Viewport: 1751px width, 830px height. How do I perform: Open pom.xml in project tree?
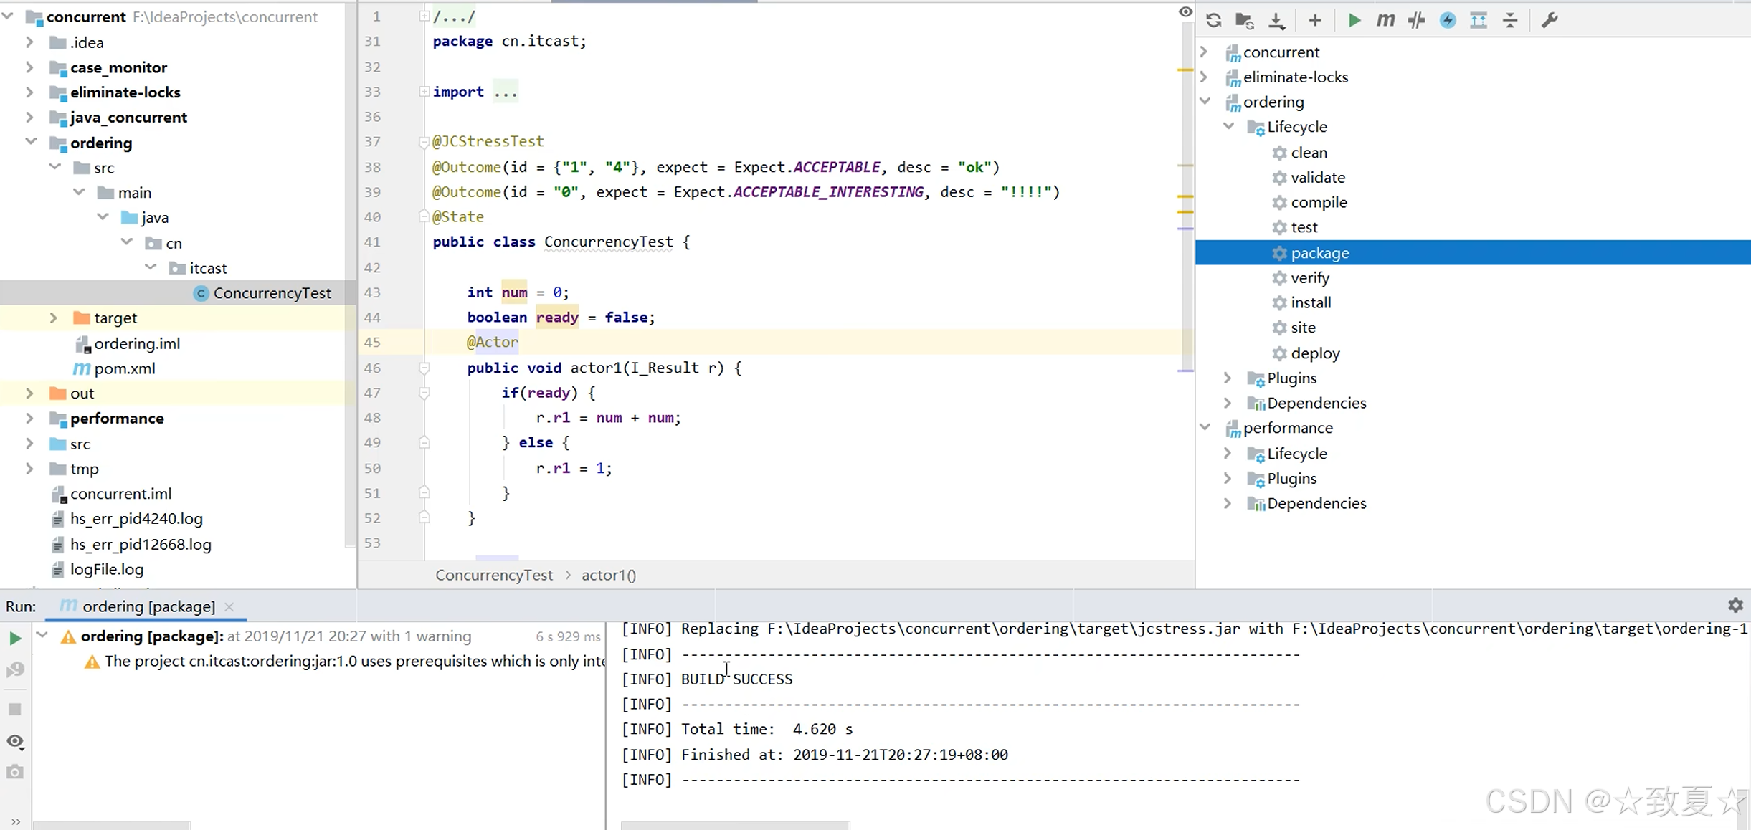pos(124,368)
